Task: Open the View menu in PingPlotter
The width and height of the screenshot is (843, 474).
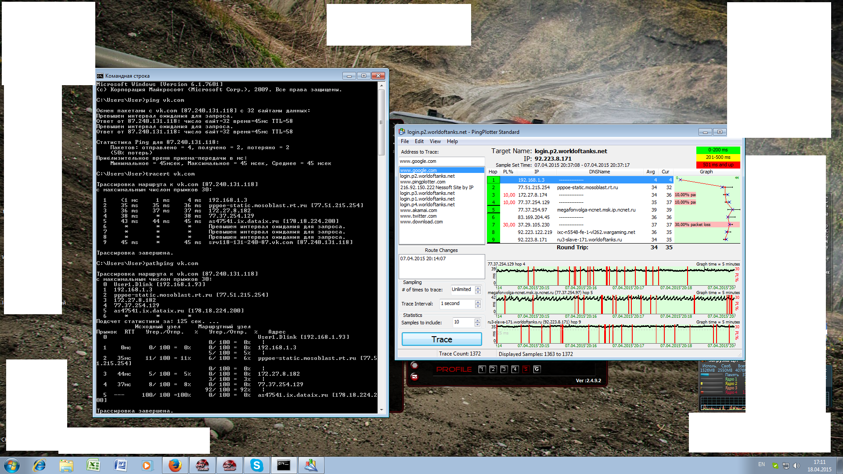Action: [435, 141]
